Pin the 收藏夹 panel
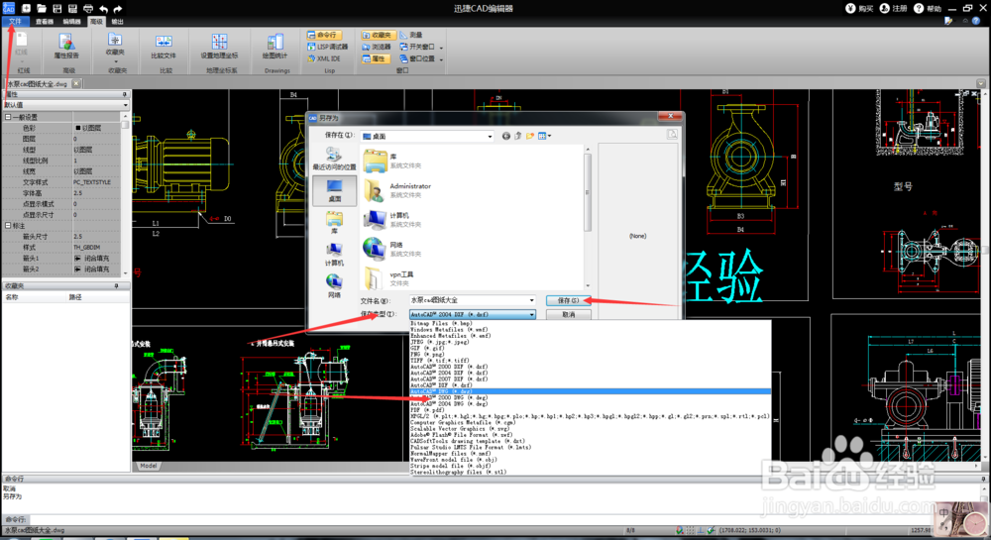 [x=116, y=286]
